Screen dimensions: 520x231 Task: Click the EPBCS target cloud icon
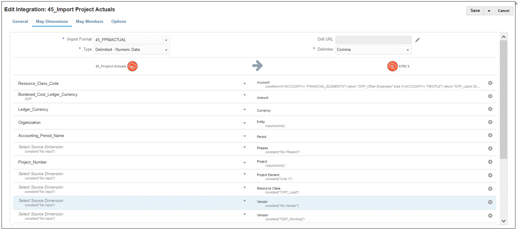pos(392,66)
